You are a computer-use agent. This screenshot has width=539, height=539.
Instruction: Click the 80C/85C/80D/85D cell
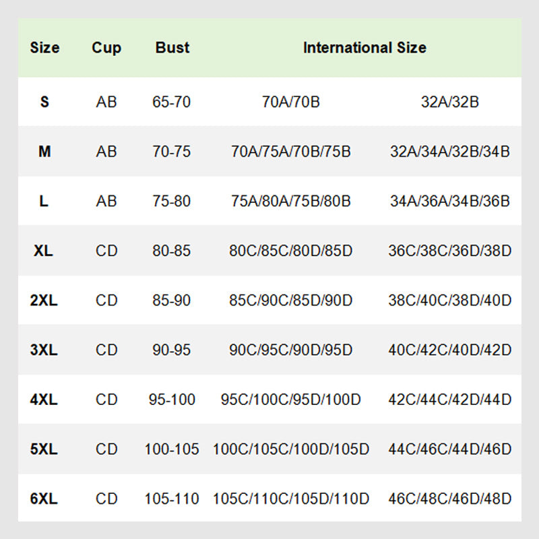[x=291, y=251]
